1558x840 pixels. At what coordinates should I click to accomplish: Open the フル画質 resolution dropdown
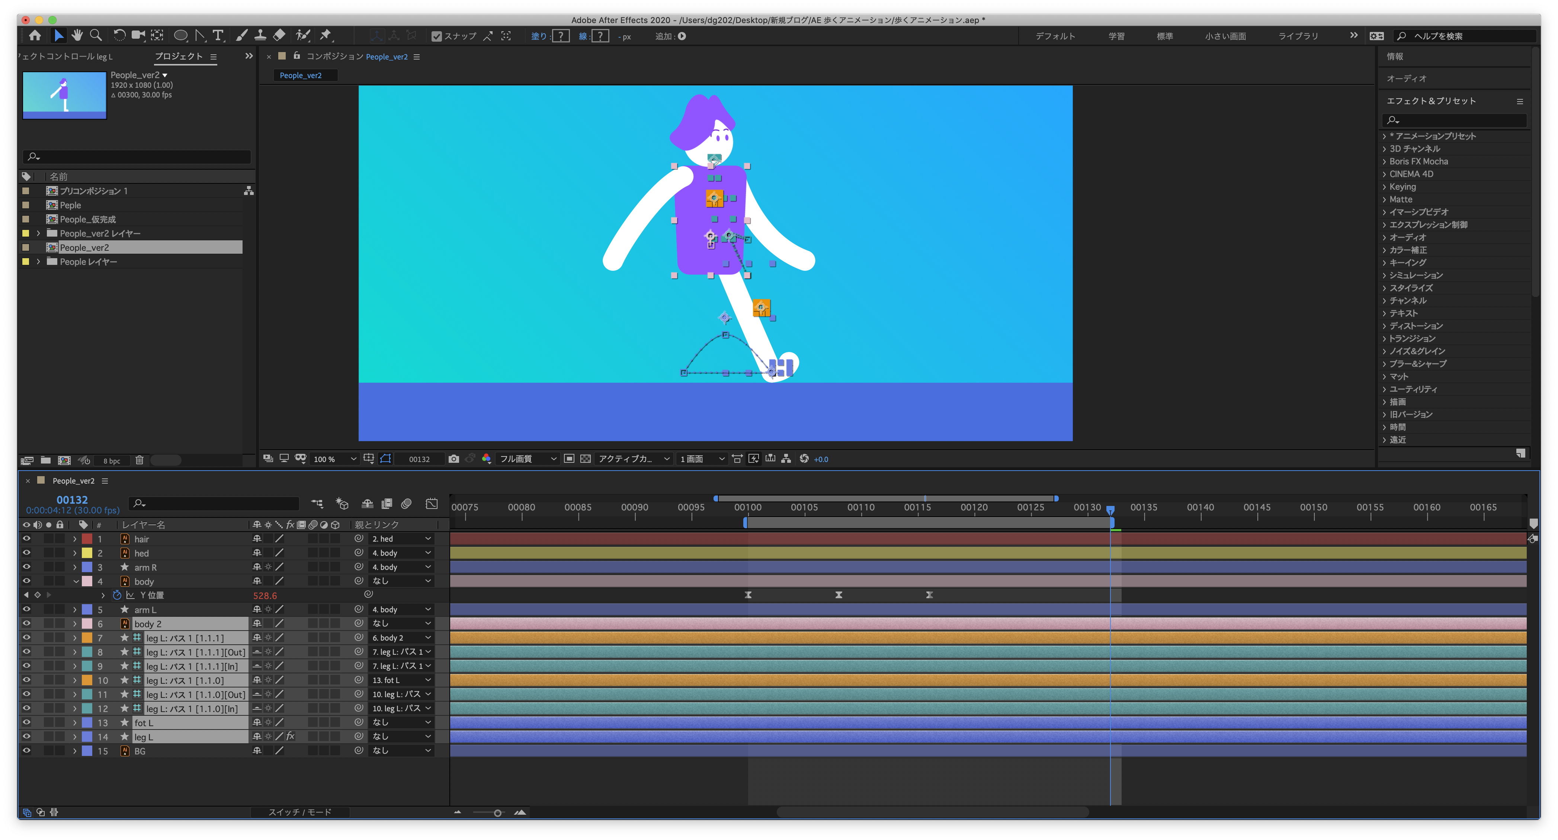[528, 459]
